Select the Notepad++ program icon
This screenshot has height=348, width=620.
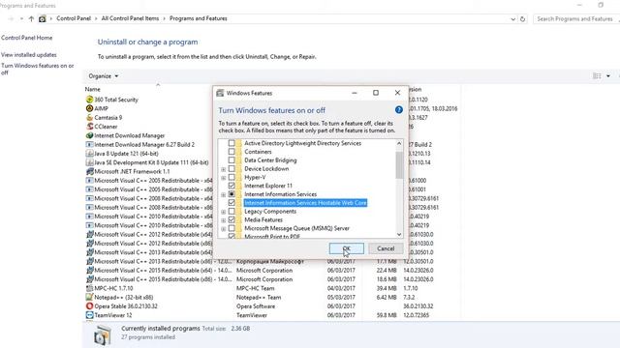click(x=89, y=297)
